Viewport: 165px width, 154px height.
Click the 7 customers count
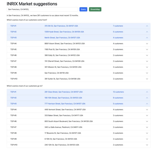click(x=118, y=26)
